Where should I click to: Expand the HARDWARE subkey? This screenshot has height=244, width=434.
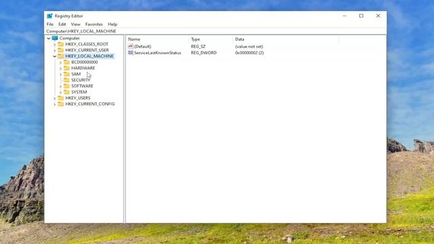pos(60,68)
